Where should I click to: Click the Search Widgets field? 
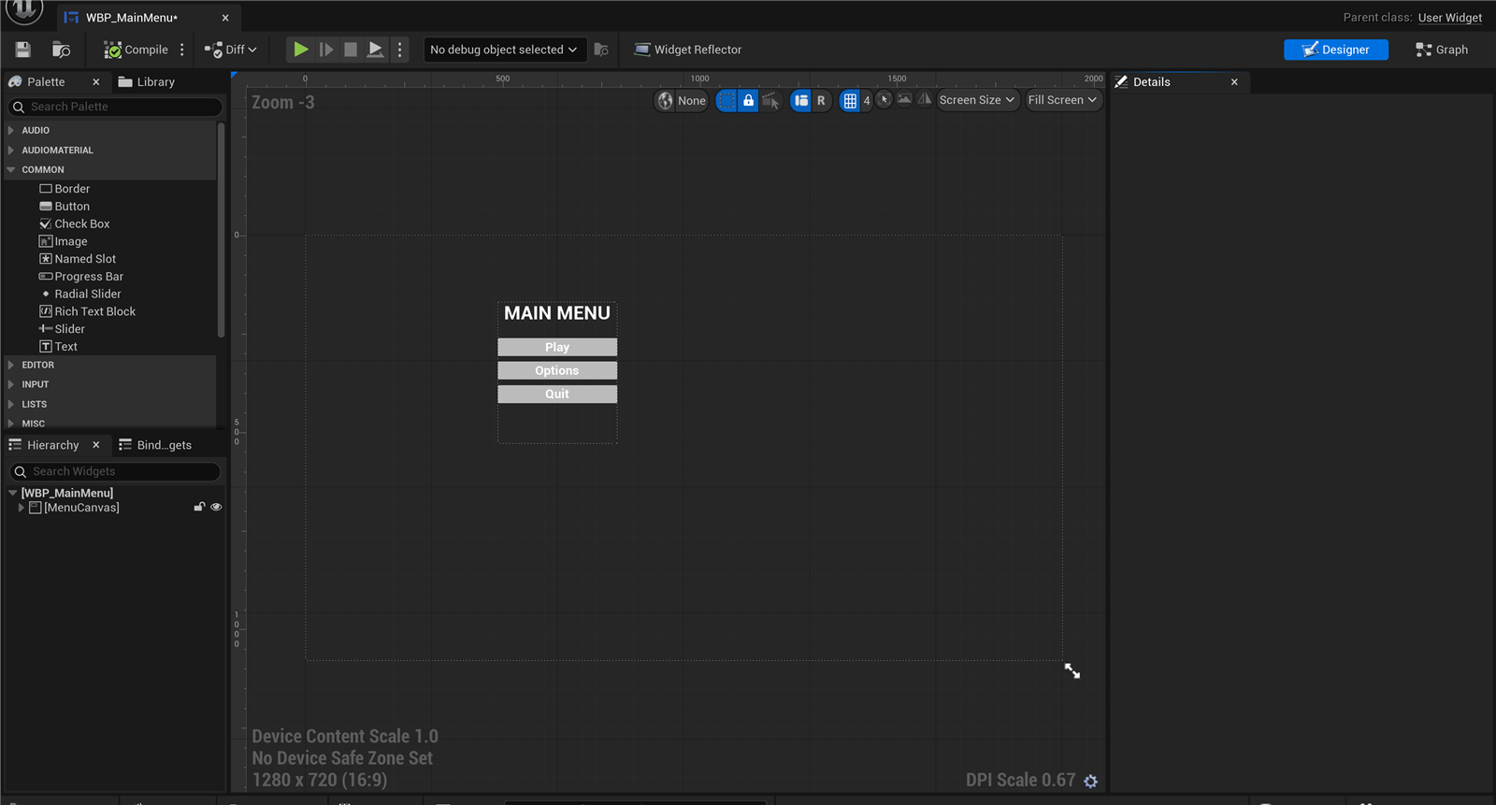(115, 472)
